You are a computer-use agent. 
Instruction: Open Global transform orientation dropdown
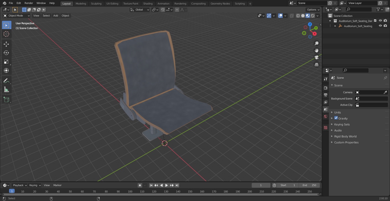coord(140,10)
